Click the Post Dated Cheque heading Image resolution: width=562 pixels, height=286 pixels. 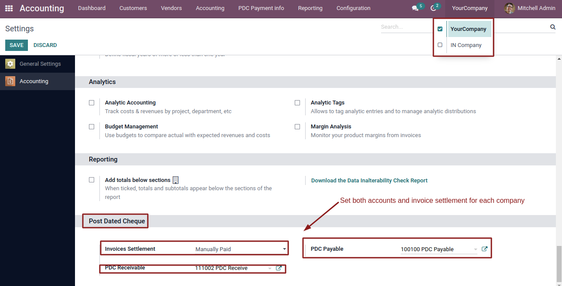click(117, 221)
